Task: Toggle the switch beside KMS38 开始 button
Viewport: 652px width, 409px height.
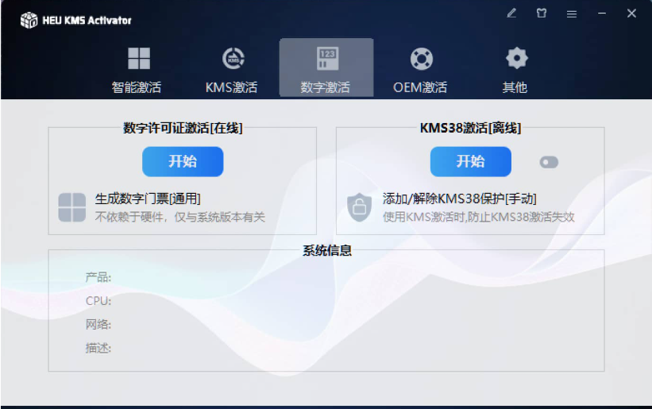Action: click(549, 162)
